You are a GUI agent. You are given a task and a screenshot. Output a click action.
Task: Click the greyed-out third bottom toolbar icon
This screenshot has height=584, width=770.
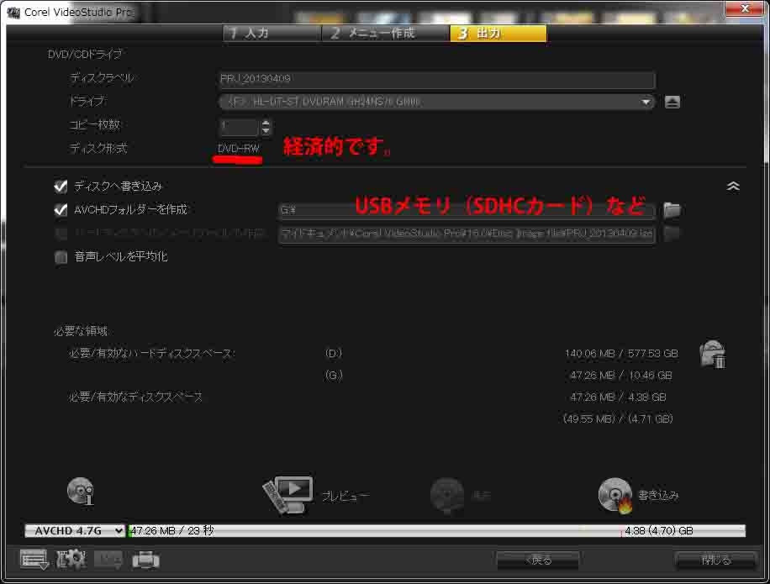108,560
